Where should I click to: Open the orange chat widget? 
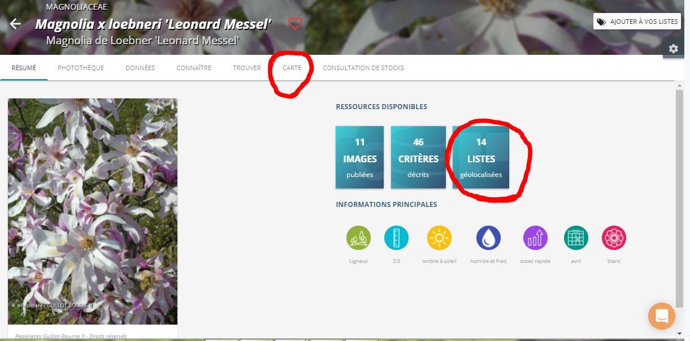(x=661, y=316)
